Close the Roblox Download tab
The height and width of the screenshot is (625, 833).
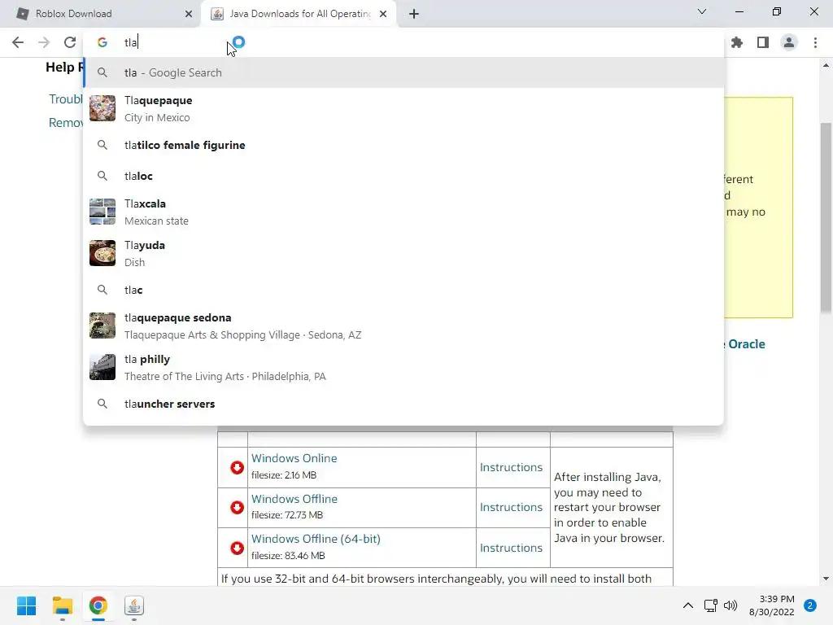pos(189,14)
